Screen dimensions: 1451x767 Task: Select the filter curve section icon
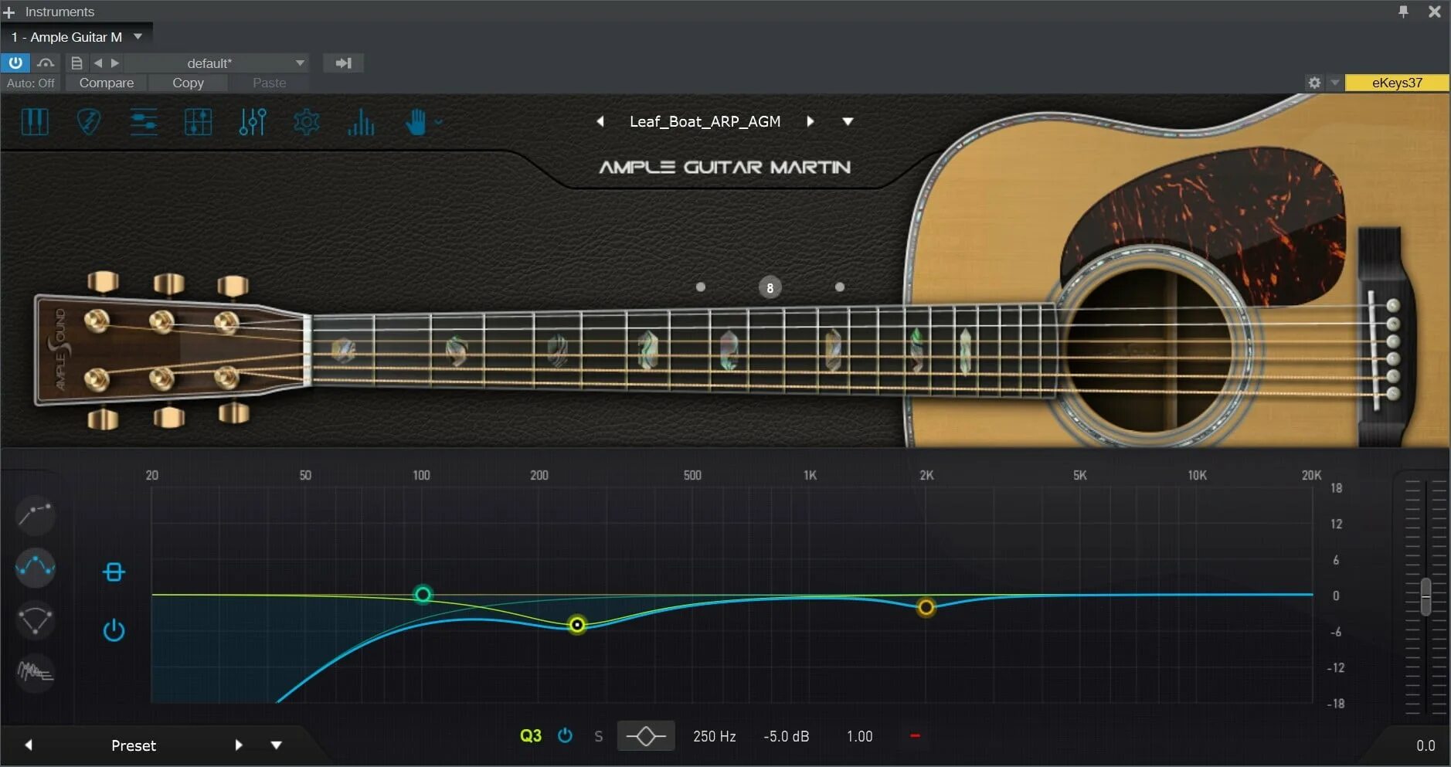[x=36, y=514]
